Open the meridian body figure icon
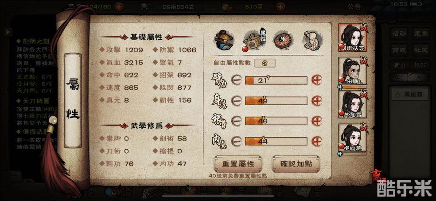Viewport: 436px width, 201px height. [x=311, y=41]
